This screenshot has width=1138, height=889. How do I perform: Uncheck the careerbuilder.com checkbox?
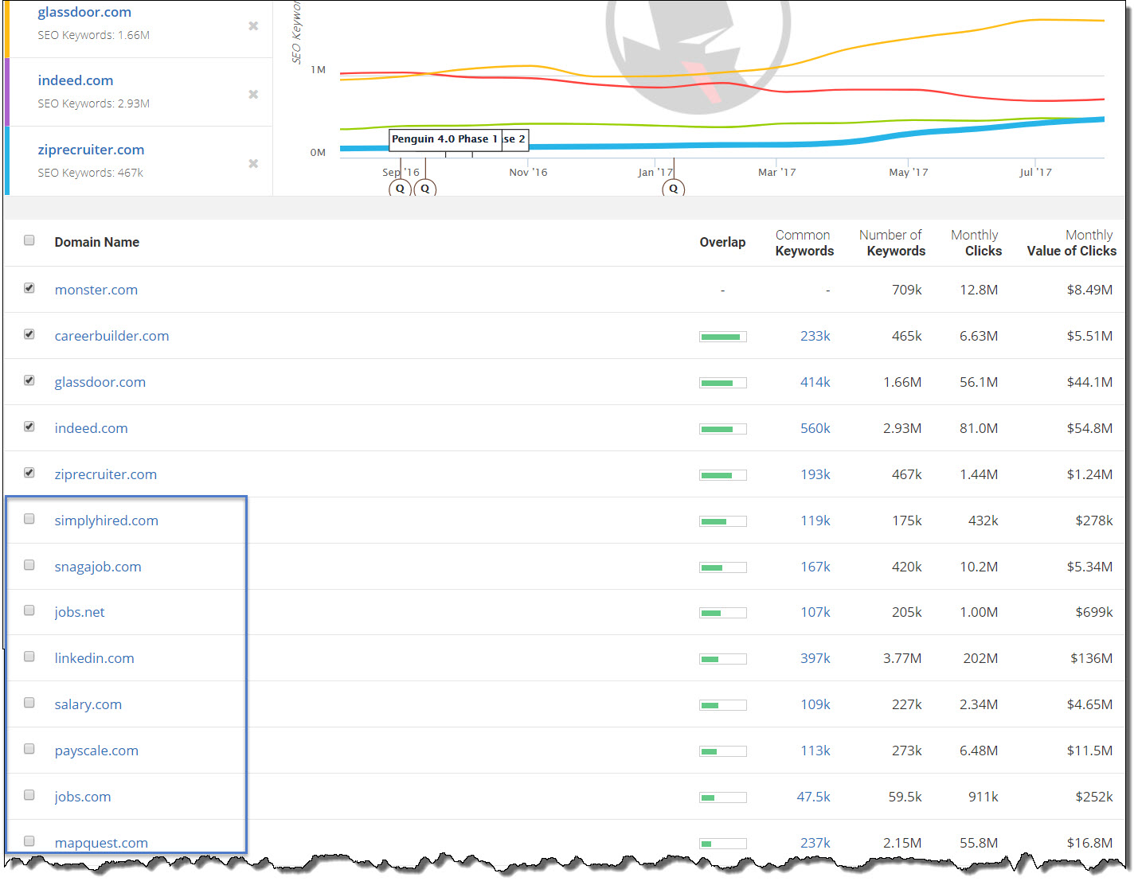tap(29, 334)
